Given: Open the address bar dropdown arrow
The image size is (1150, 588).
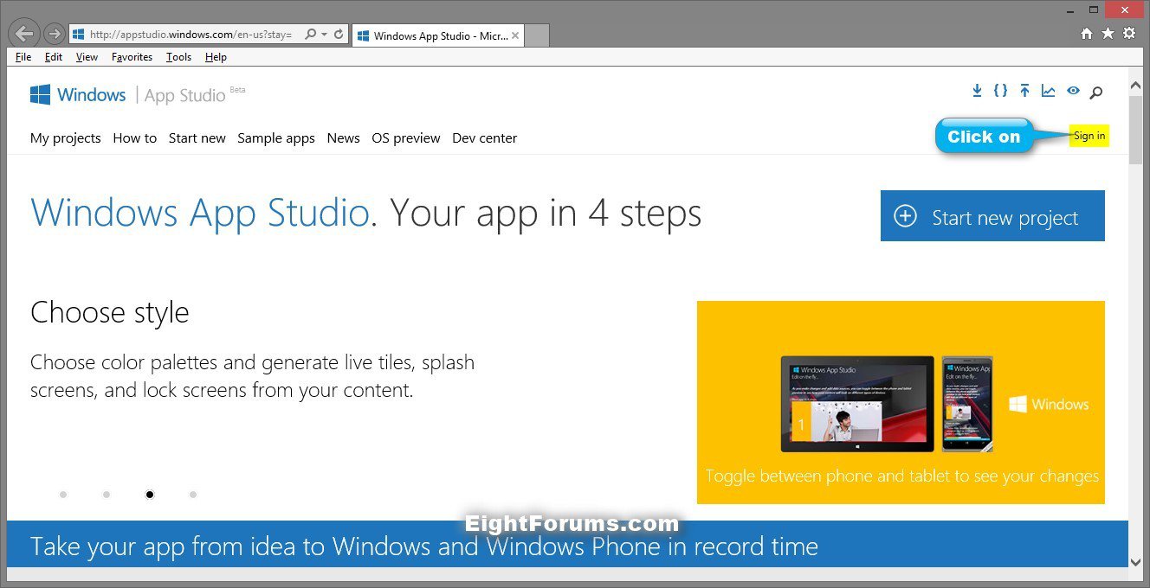Looking at the screenshot, I should [324, 35].
